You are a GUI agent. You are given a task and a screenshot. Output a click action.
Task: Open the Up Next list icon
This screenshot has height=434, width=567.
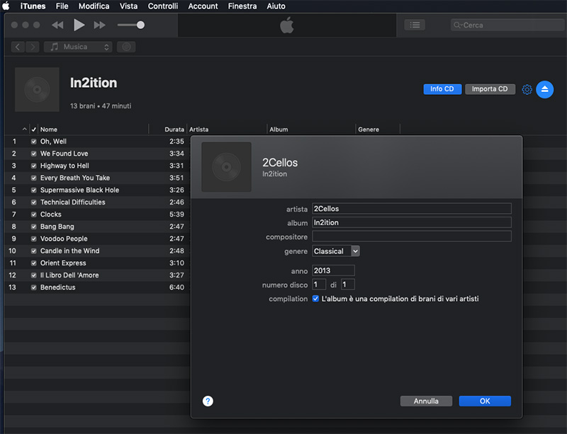point(415,25)
